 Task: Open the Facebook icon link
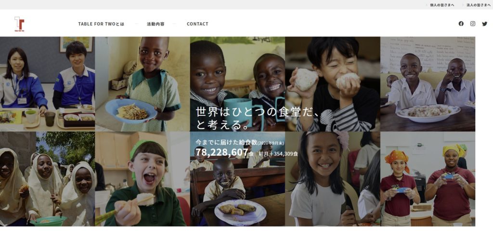461,24
